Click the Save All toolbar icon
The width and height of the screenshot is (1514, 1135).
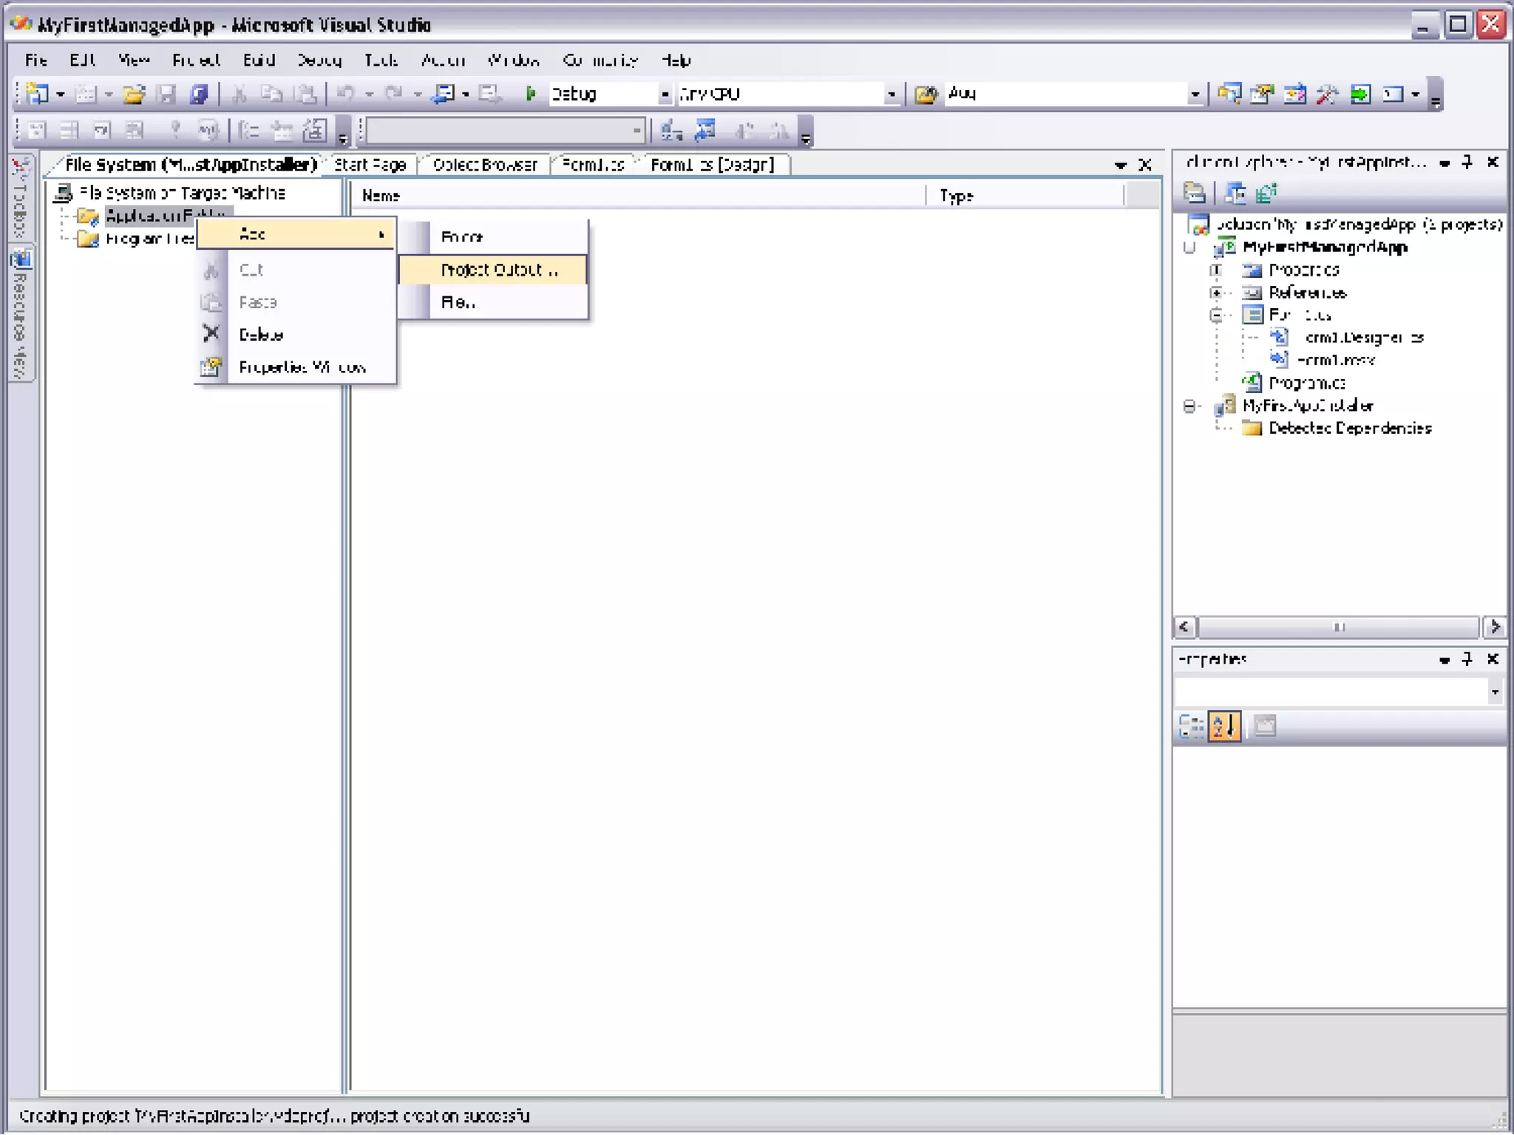click(199, 94)
